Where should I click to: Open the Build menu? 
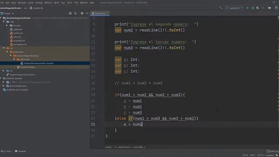57,3
